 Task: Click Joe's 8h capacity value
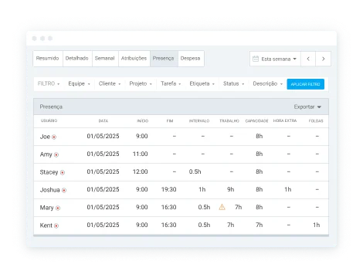coord(260,136)
